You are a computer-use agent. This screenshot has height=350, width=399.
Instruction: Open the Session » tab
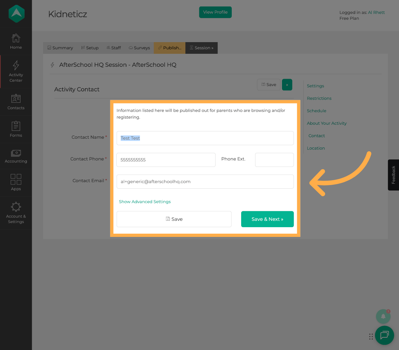click(202, 48)
